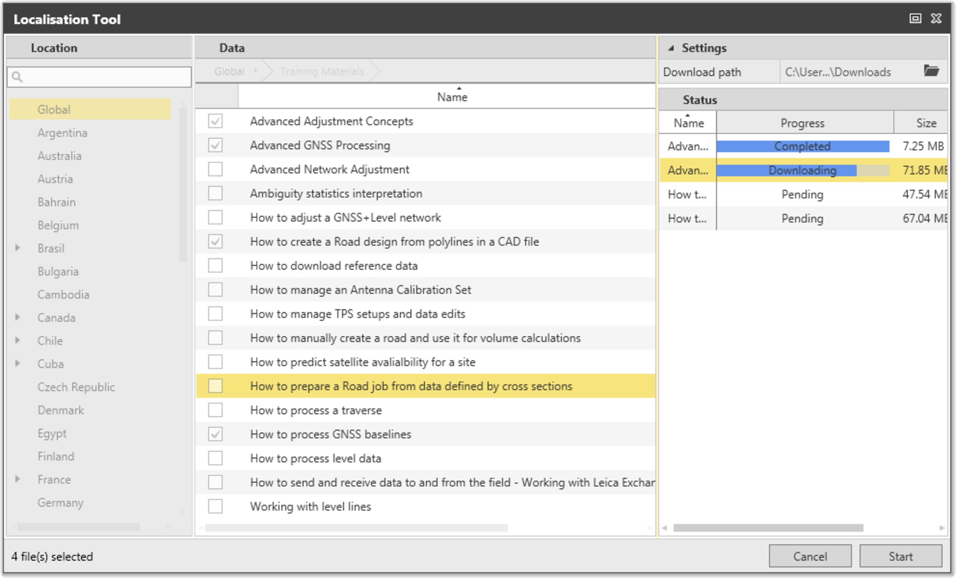Uncheck Advanced Adjustment Concepts checkbox
Image resolution: width=956 pixels, height=578 pixels.
coord(215,121)
